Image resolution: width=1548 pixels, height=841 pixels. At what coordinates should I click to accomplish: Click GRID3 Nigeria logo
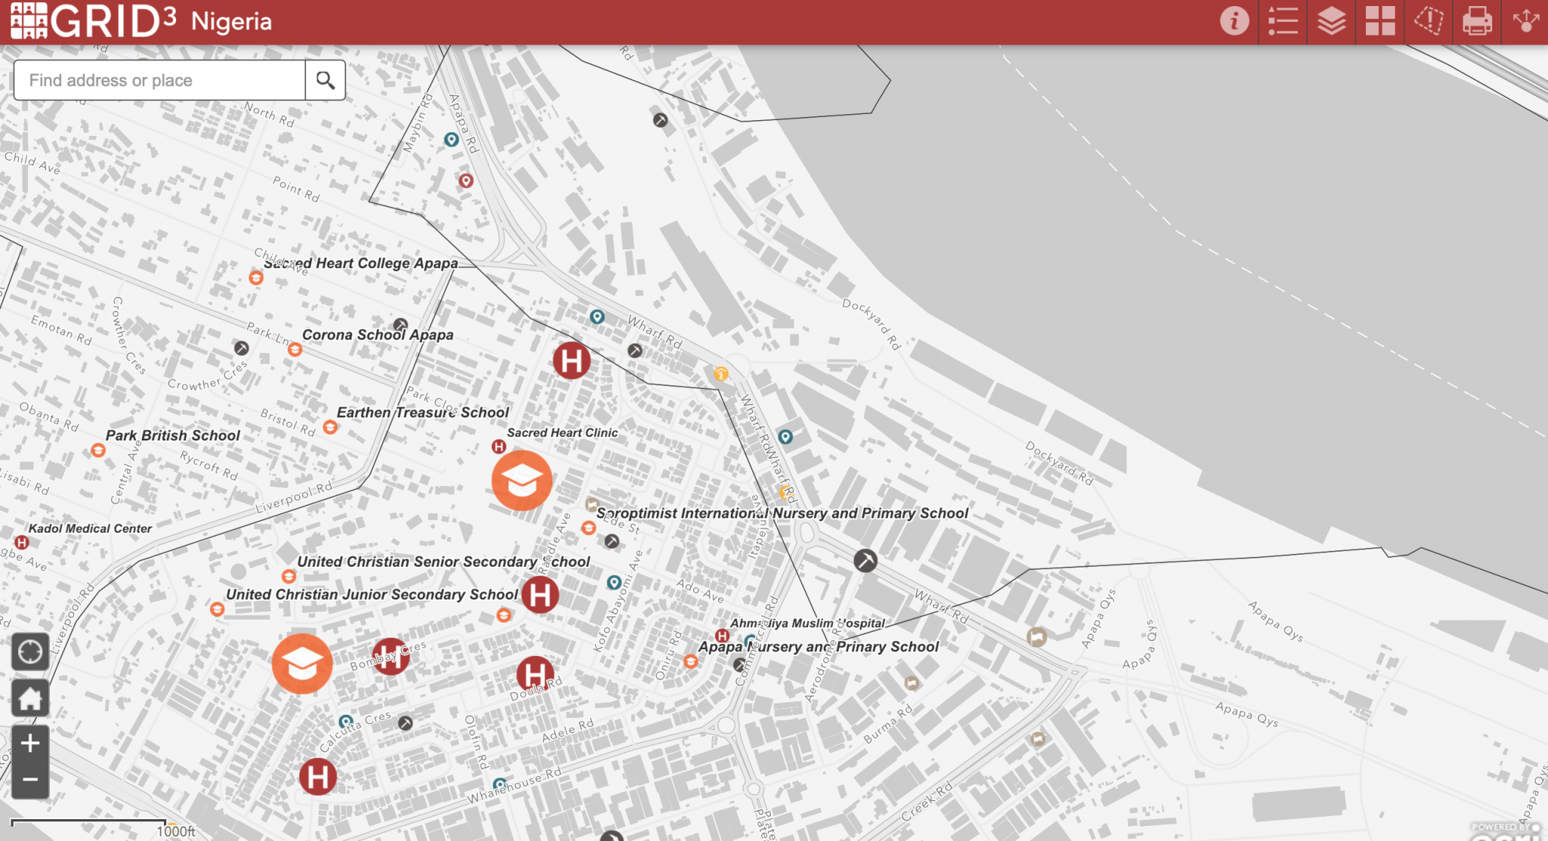[94, 21]
